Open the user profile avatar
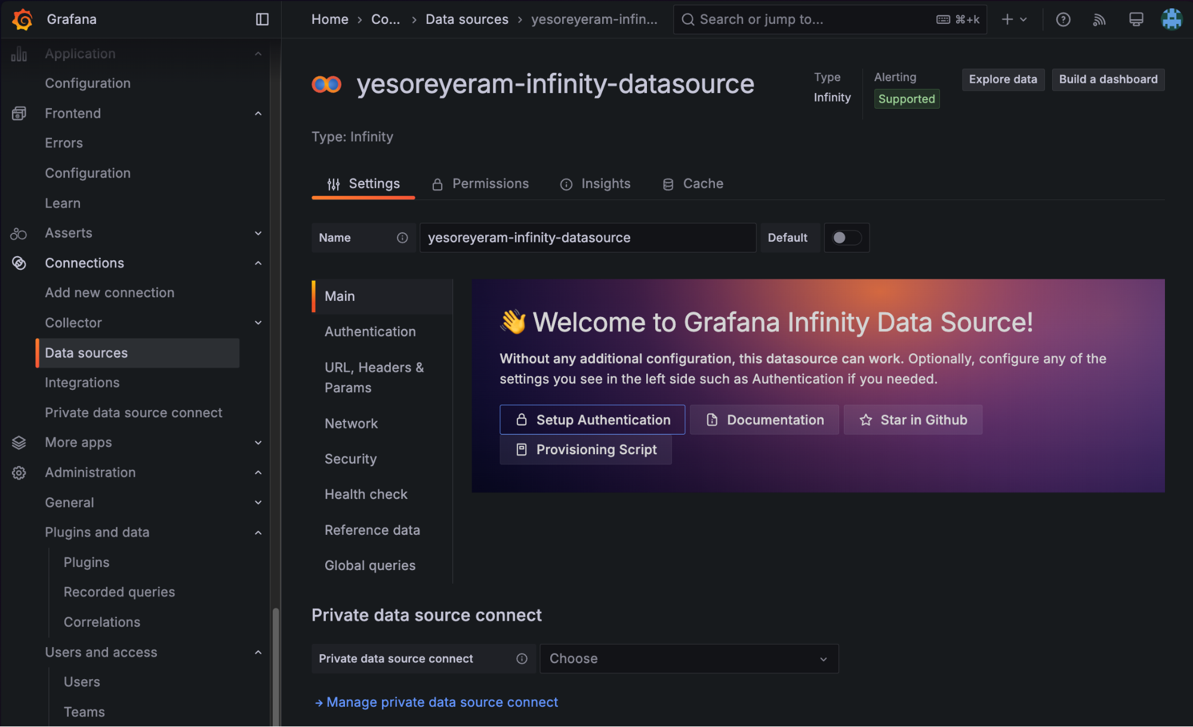The height and width of the screenshot is (727, 1193). [x=1172, y=19]
